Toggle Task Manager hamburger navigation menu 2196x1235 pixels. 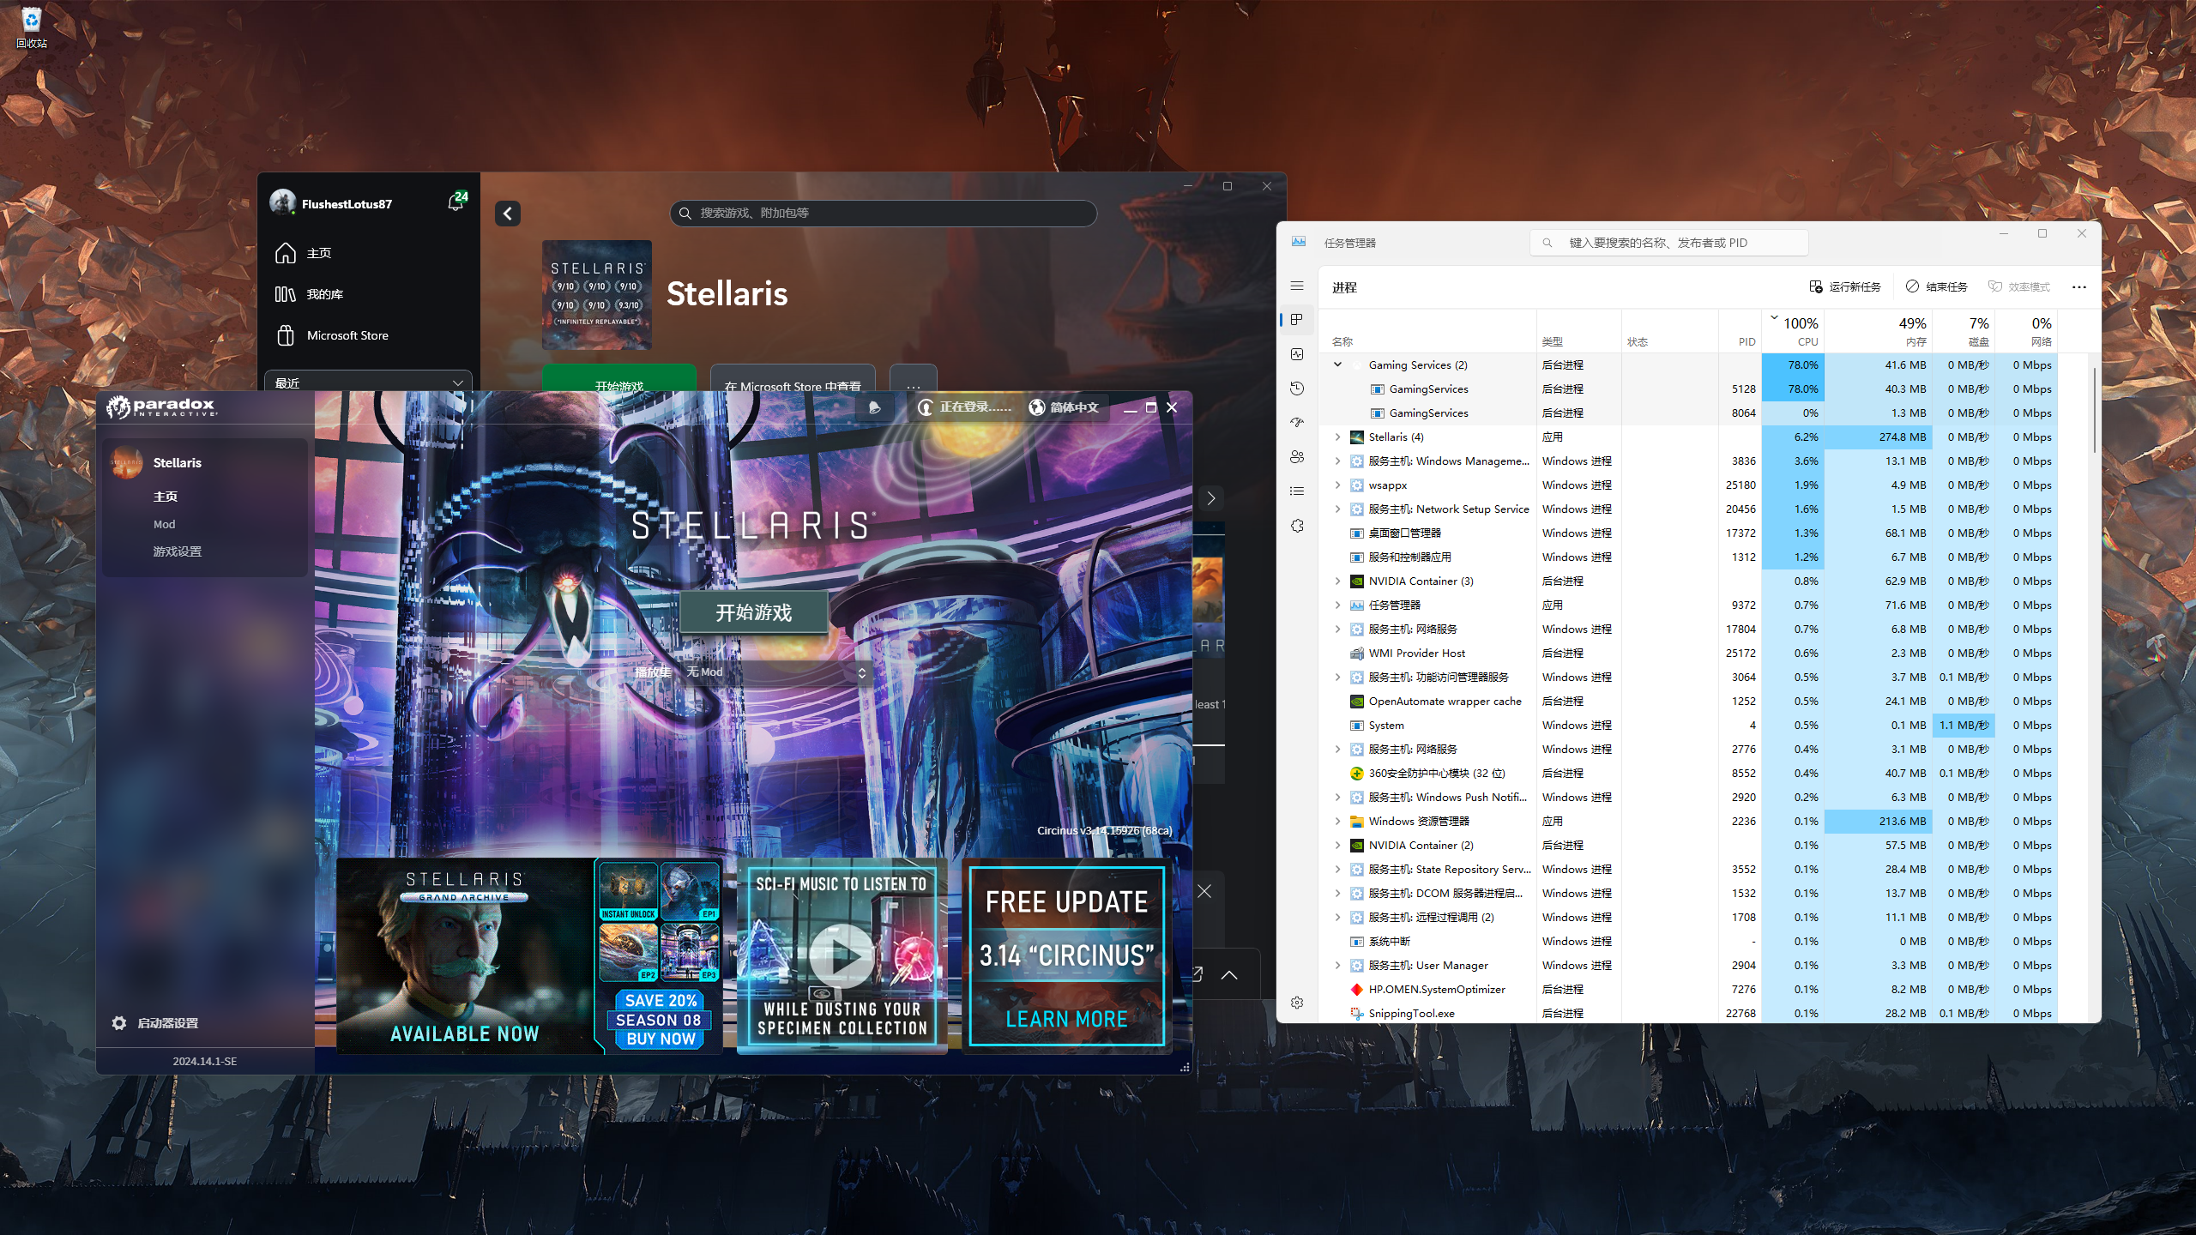(1297, 286)
